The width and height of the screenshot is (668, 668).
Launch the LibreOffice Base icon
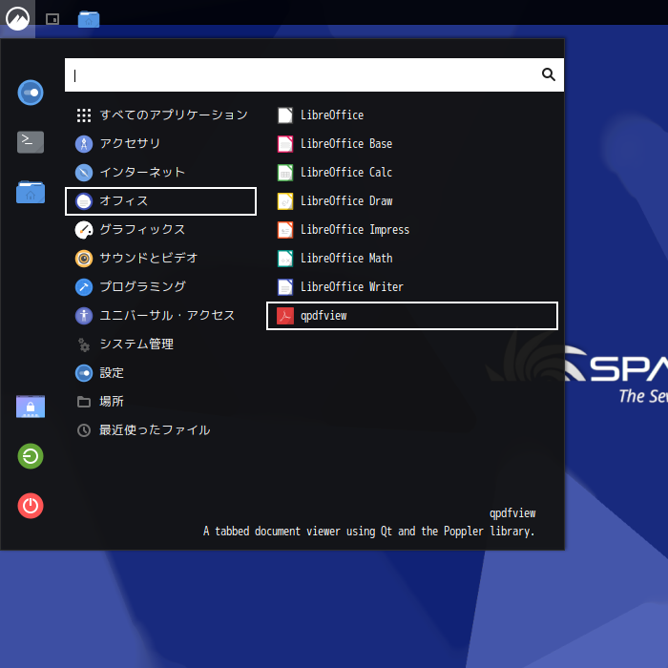coord(285,143)
